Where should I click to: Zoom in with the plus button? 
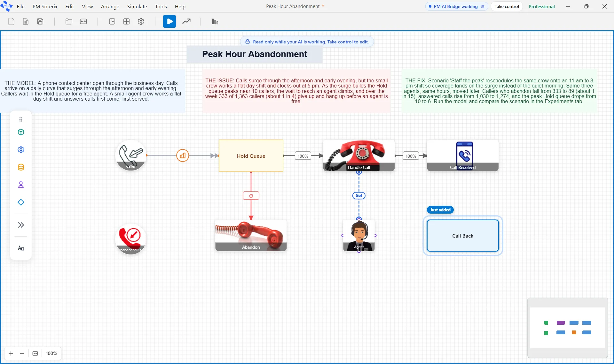(x=11, y=353)
